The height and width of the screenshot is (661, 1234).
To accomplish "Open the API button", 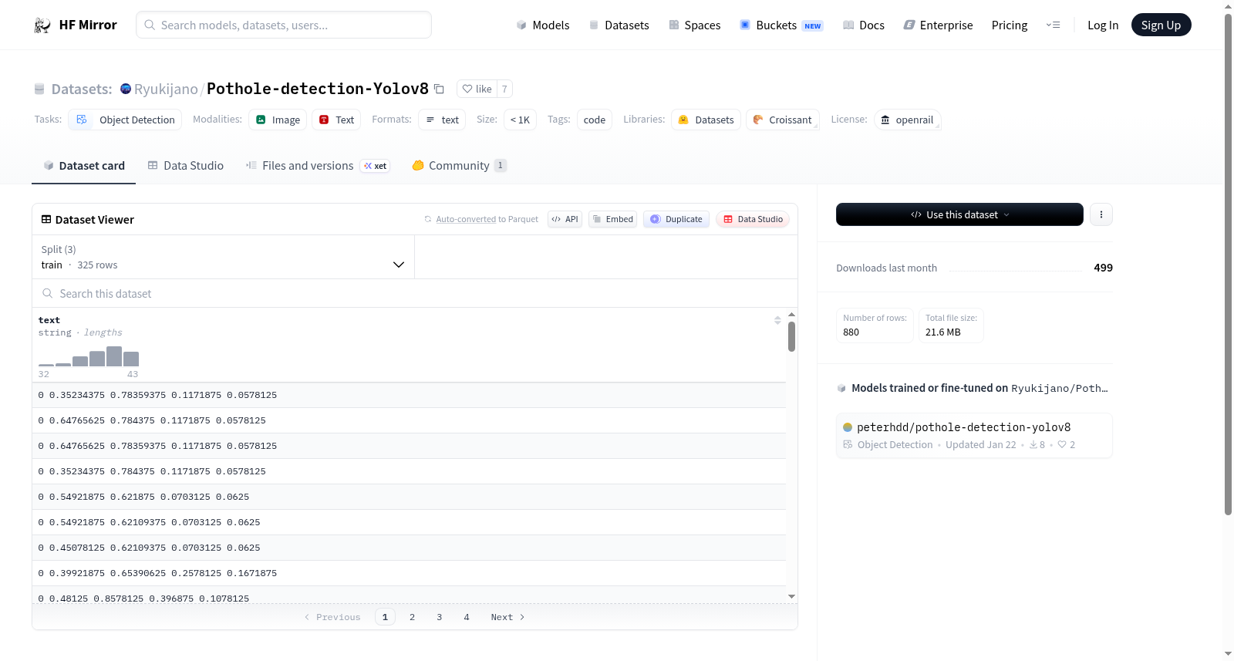I will [x=565, y=219].
